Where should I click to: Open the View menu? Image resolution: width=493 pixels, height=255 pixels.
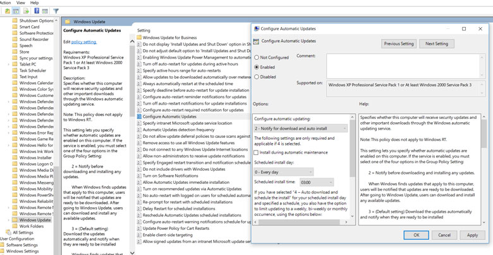[x=21, y=3]
